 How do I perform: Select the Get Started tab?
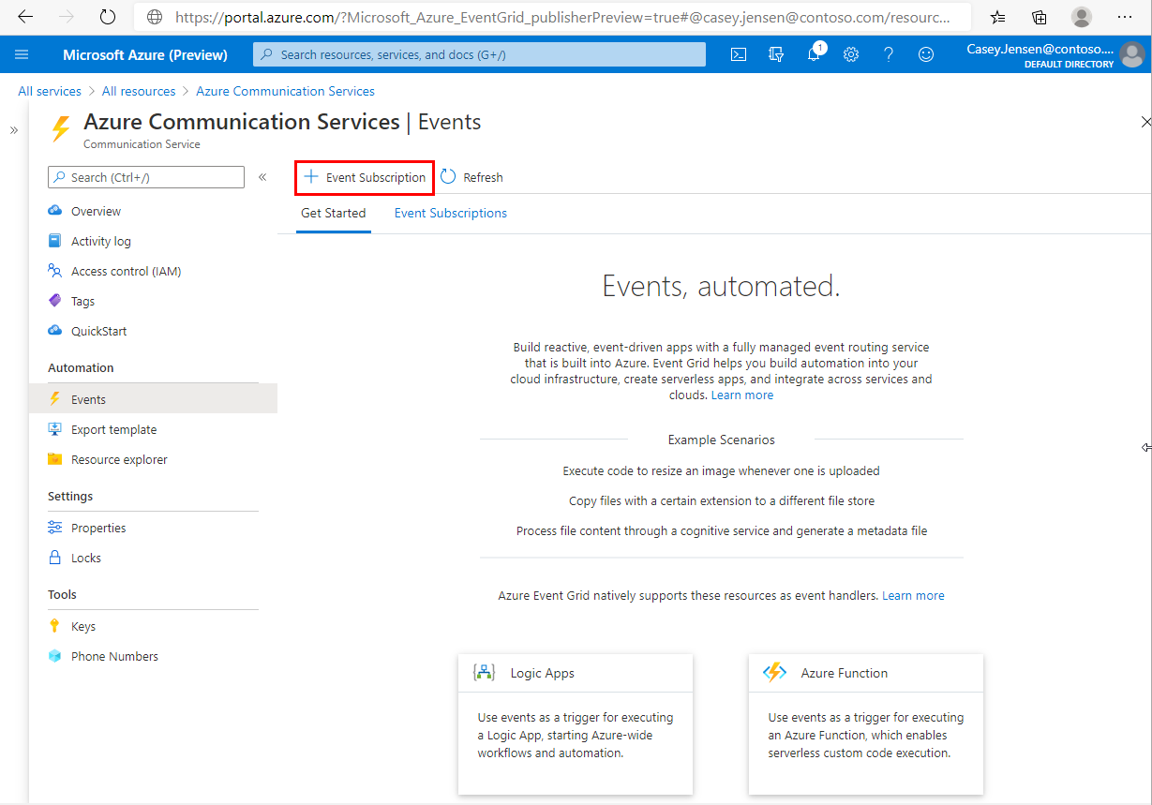(x=333, y=213)
